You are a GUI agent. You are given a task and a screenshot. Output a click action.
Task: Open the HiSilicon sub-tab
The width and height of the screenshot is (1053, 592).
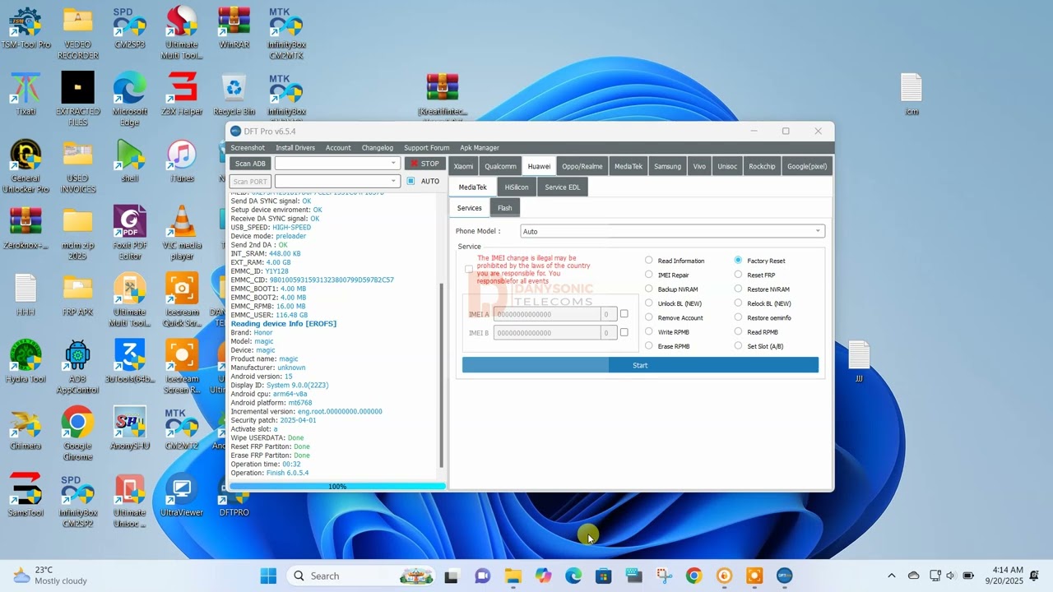[x=517, y=187]
